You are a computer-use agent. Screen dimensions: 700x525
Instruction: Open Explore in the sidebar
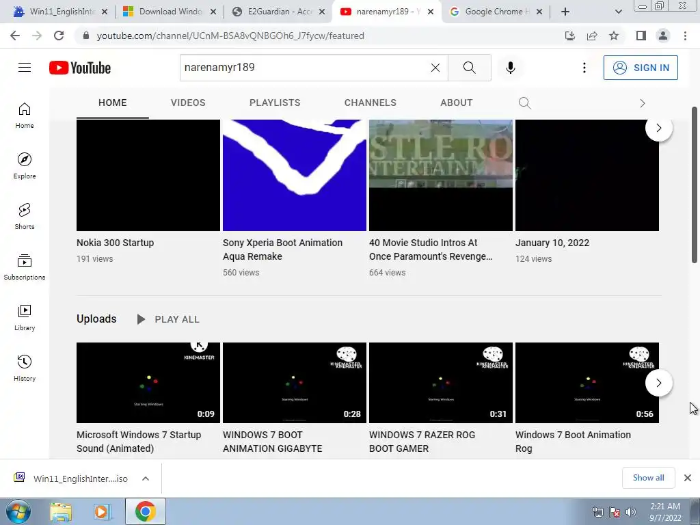click(25, 166)
